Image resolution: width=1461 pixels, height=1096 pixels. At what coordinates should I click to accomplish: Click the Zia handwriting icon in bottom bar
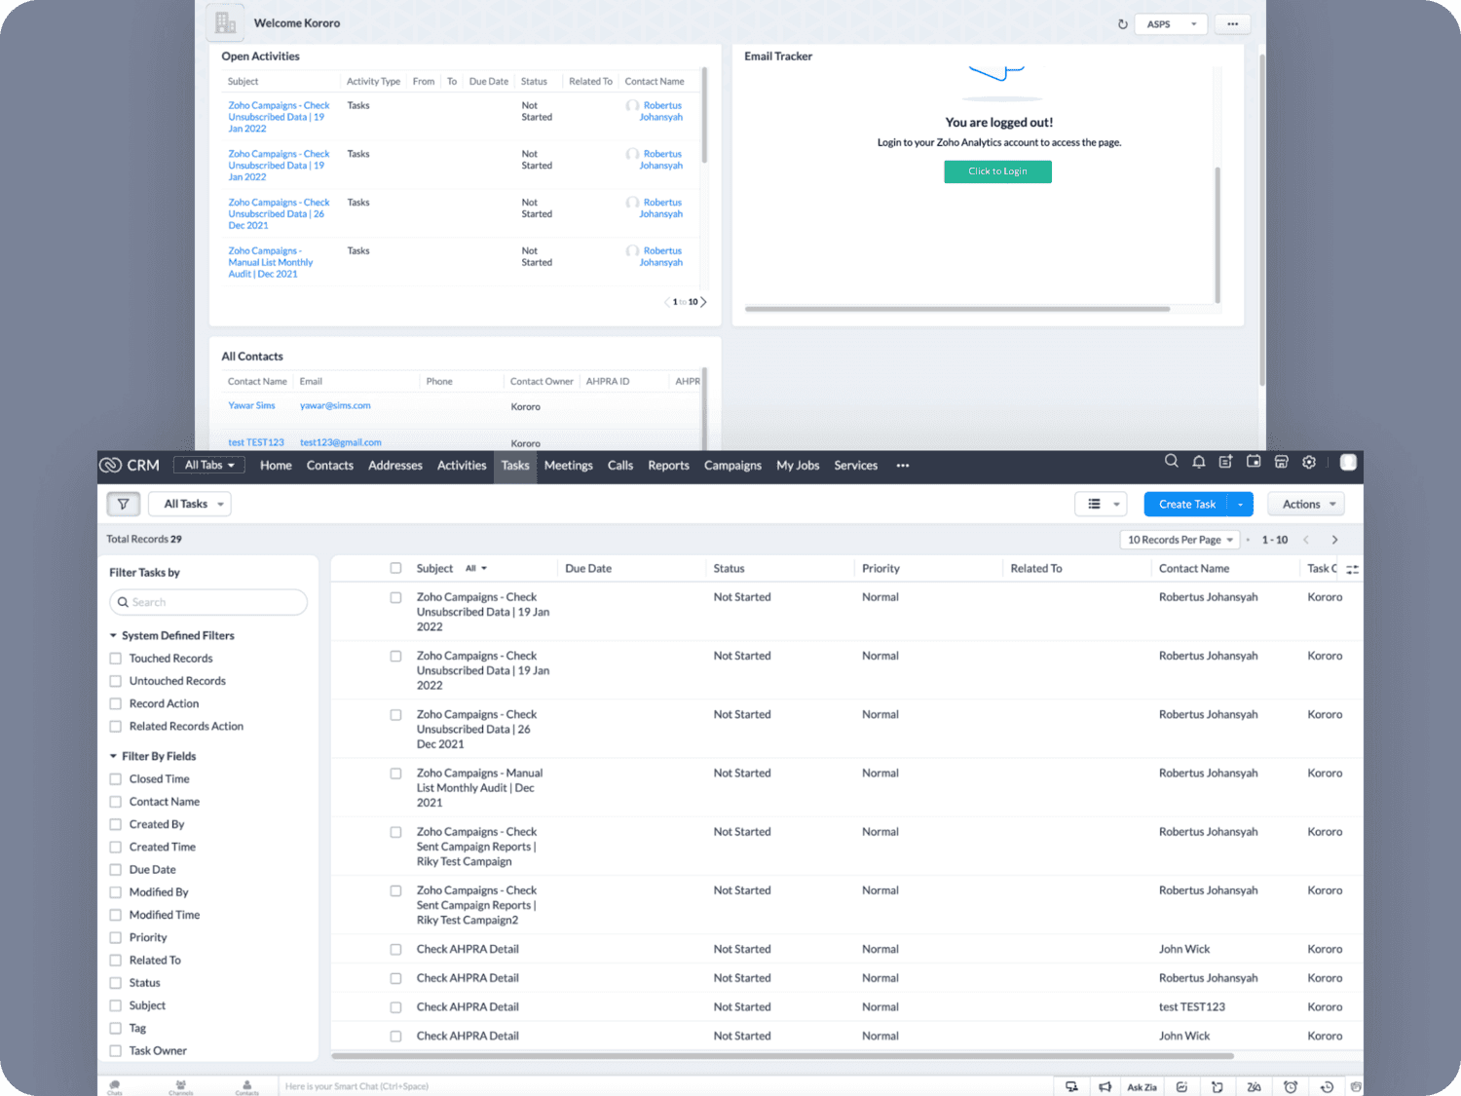(x=1254, y=1087)
